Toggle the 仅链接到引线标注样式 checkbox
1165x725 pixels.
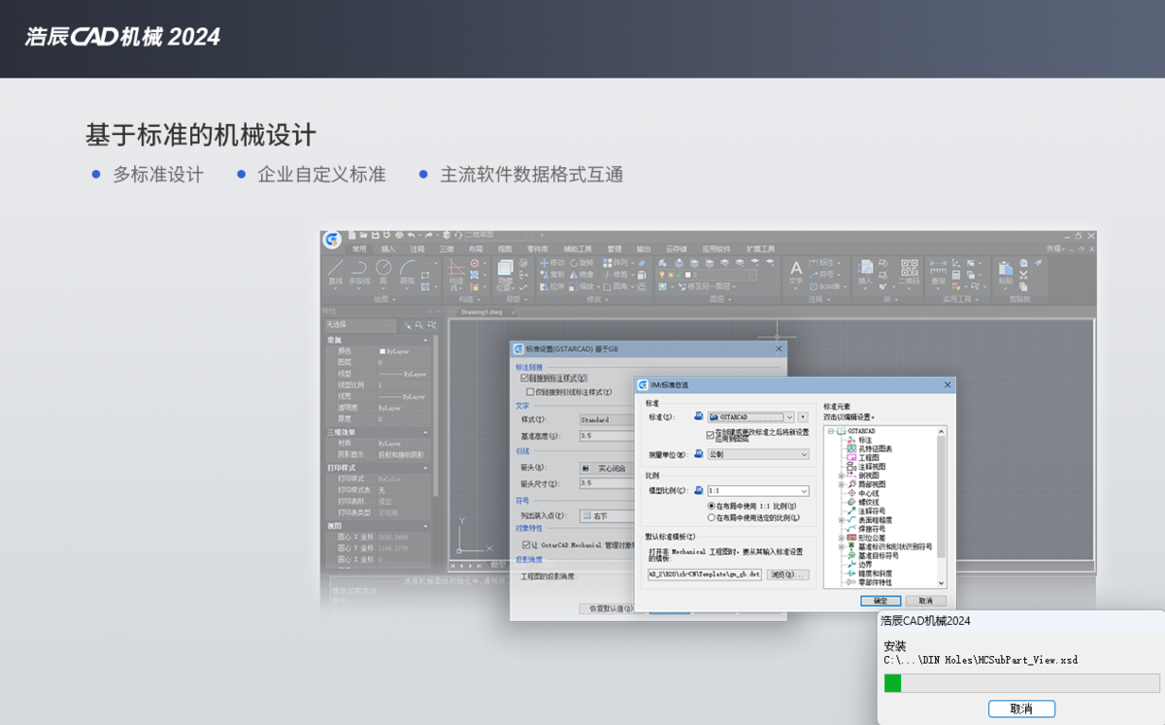(530, 392)
